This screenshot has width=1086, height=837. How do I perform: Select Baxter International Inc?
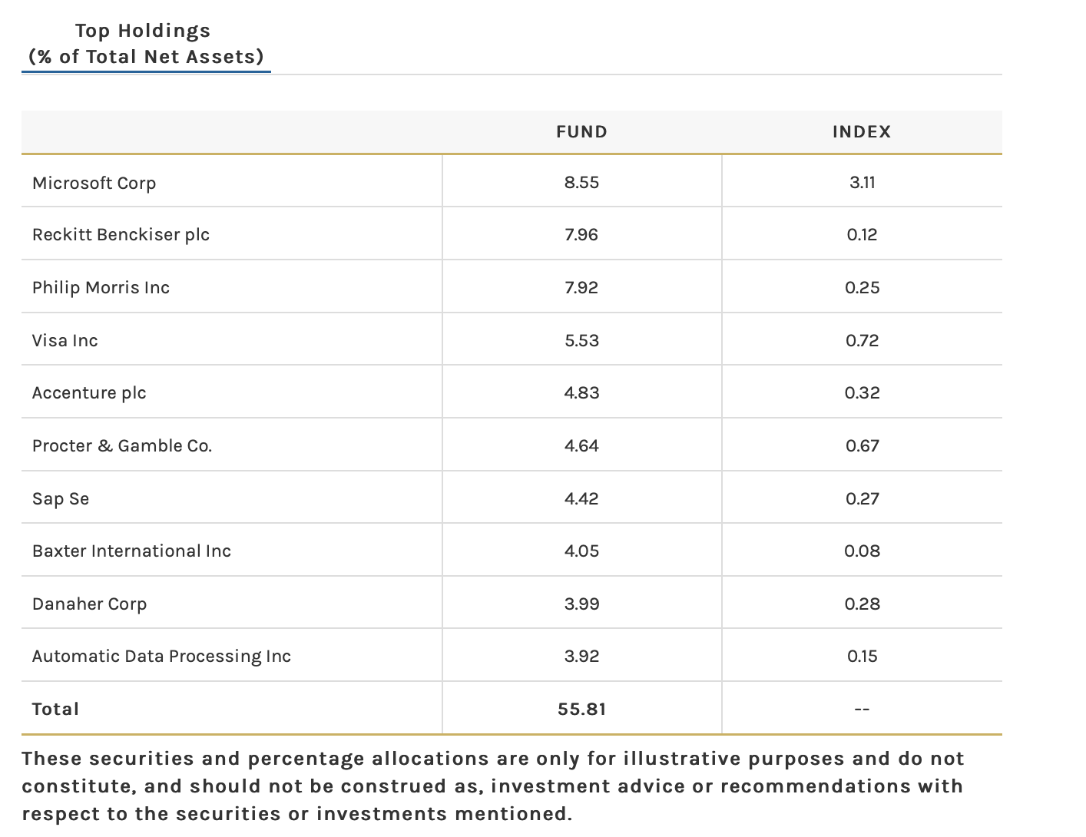tap(131, 551)
